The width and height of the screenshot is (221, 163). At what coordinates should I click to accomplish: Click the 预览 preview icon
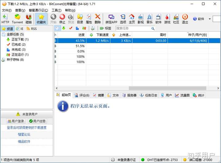[71, 19]
